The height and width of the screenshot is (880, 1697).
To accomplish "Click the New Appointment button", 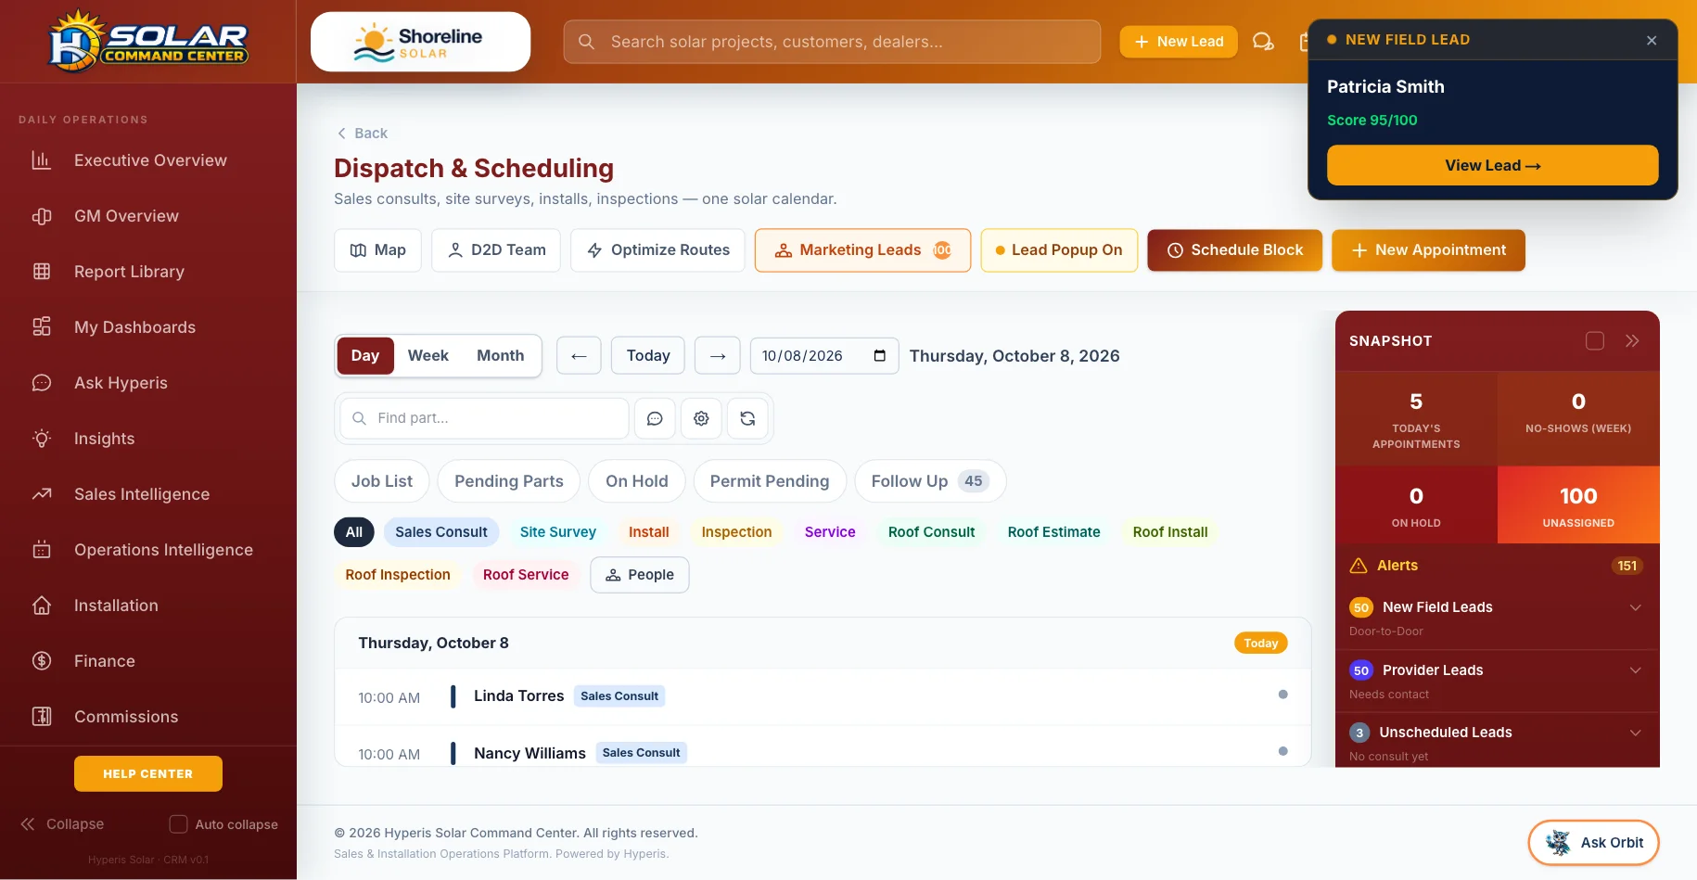I will (x=1428, y=250).
